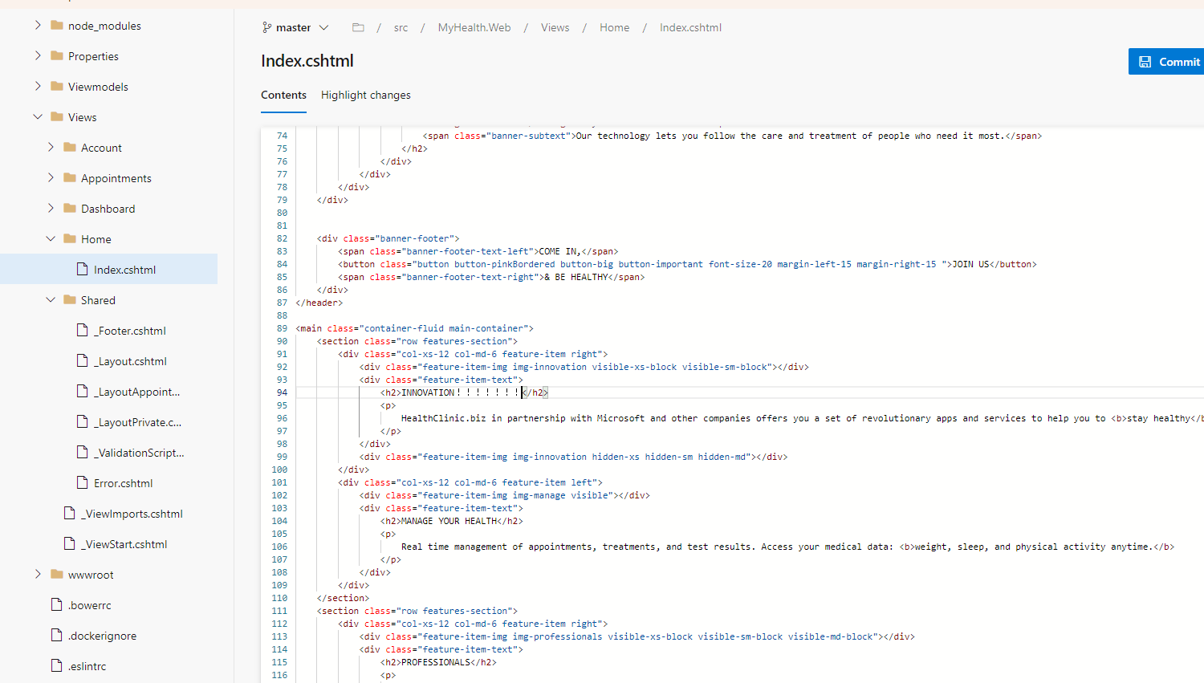Click the node_modules folder icon
The width and height of the screenshot is (1204, 683).
click(57, 26)
